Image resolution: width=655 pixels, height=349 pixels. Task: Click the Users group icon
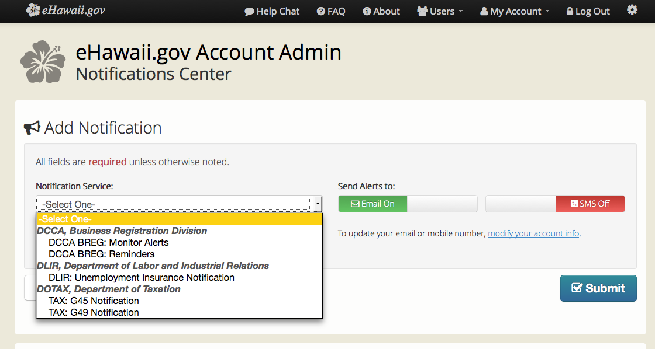point(422,11)
